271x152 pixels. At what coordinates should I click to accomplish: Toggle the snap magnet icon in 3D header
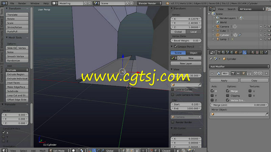(x=151, y=150)
